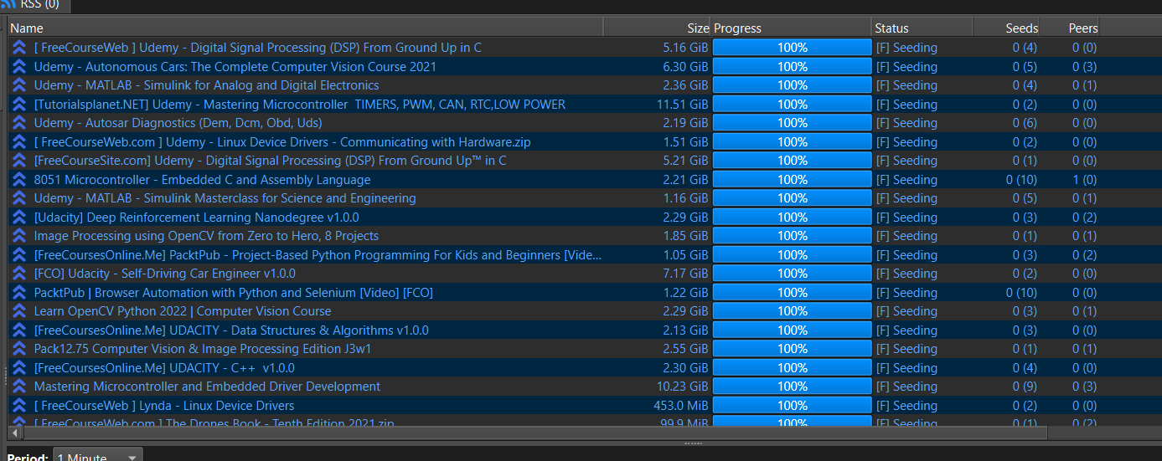Select 'Mastering Microcontroller and Embedded Driver Development' name

tap(207, 387)
